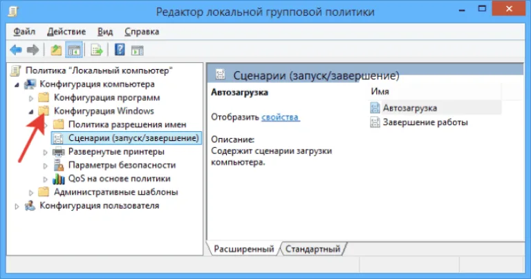Toggle the Show/Hide action pane icon
The height and width of the screenshot is (279, 531).
(137, 50)
